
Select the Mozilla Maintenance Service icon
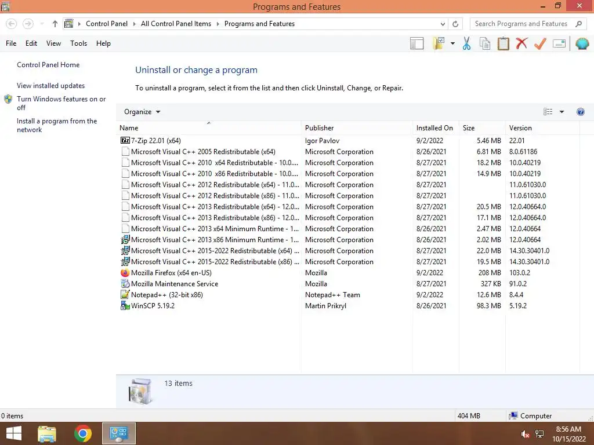[125, 283]
